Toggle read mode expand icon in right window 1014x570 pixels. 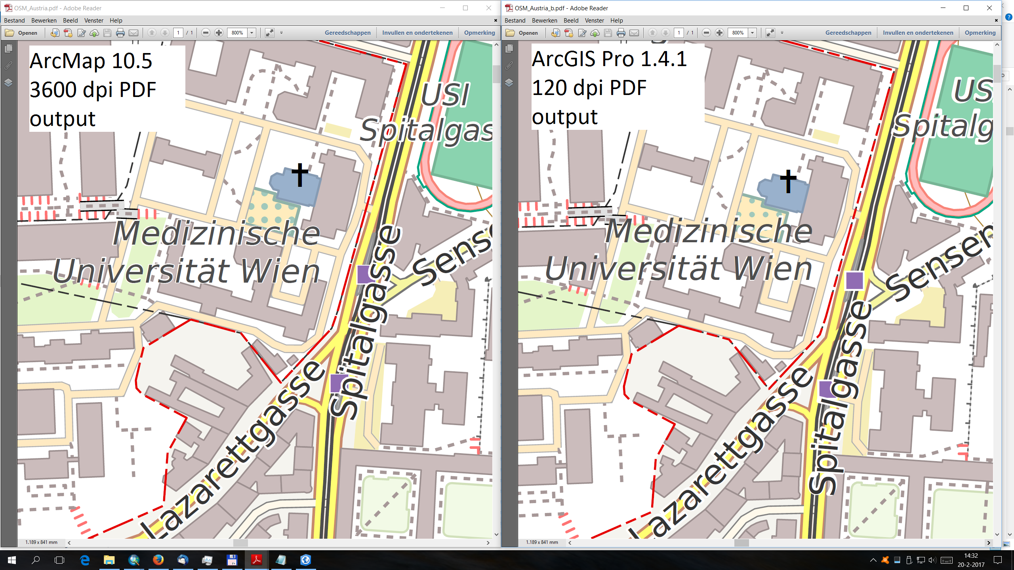click(770, 33)
